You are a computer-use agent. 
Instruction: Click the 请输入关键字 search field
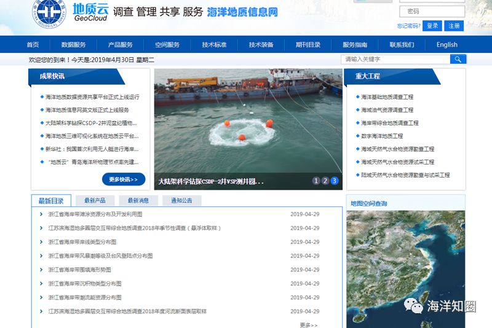coord(395,59)
